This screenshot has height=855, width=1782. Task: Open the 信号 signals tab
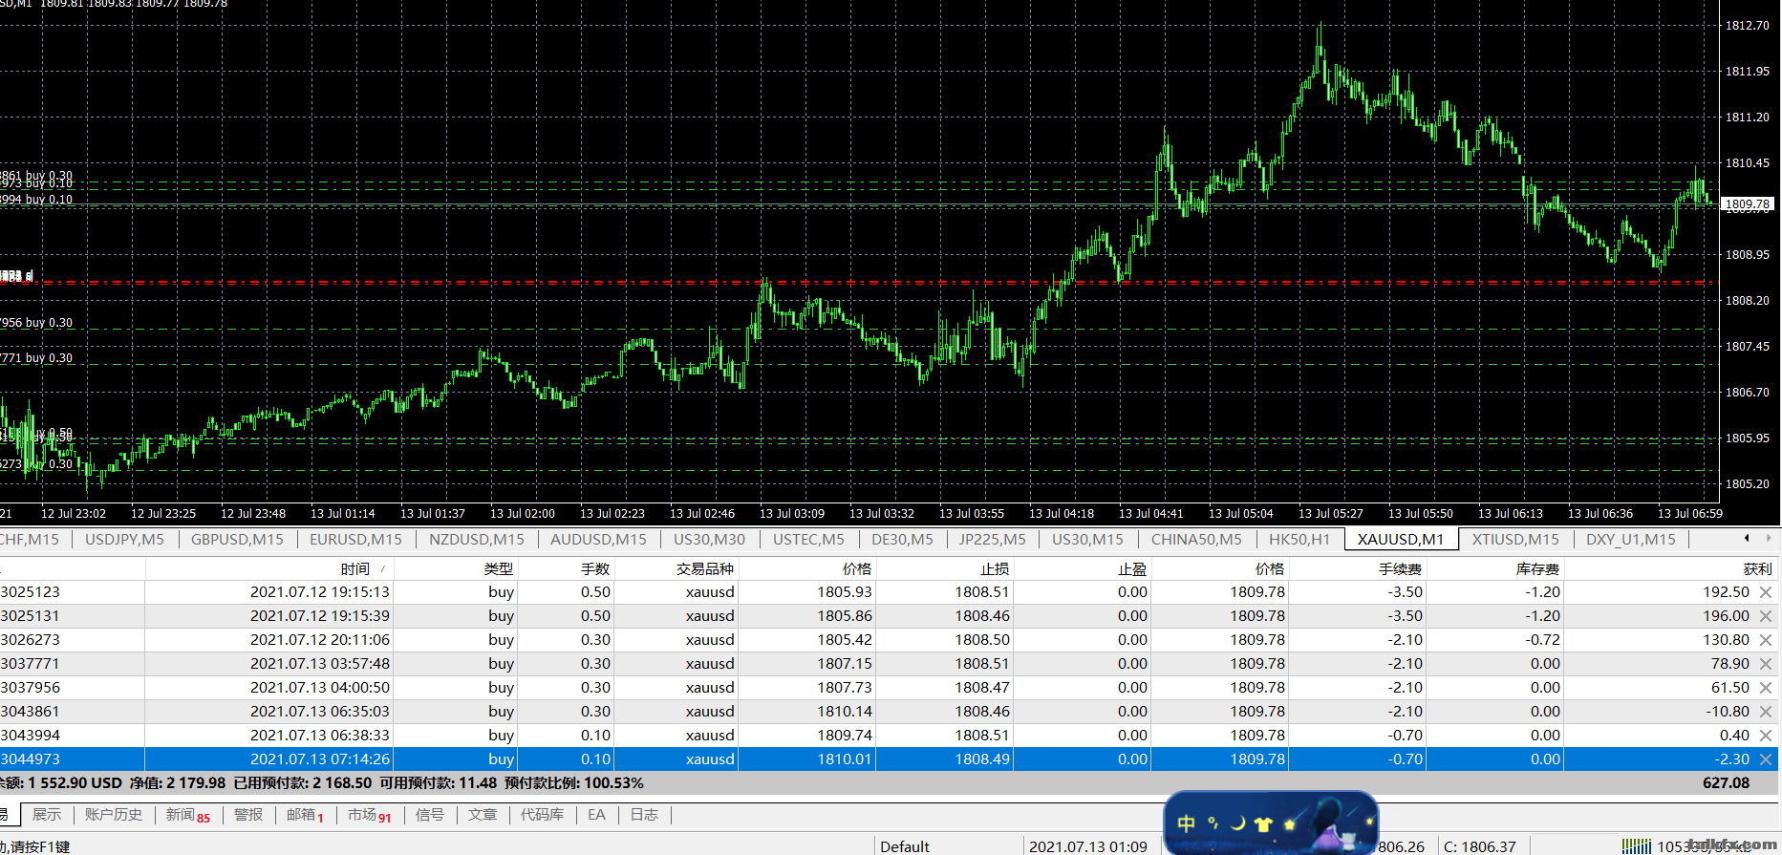pos(430,815)
